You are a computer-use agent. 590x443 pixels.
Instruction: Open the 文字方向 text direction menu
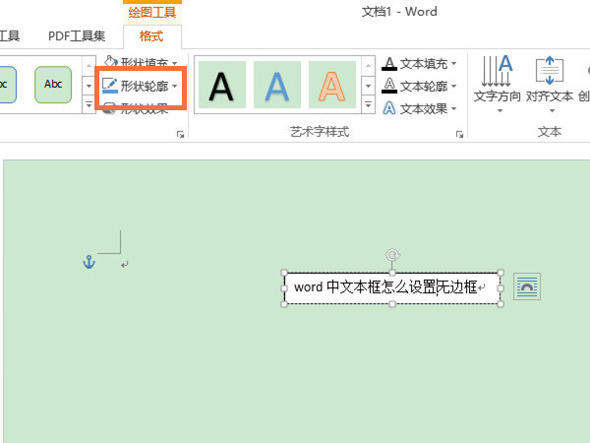tap(497, 85)
